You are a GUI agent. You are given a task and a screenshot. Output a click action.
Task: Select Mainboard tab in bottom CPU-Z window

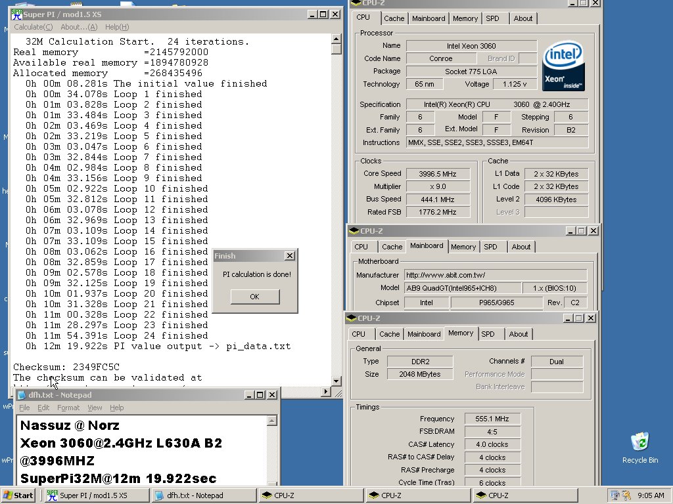click(x=424, y=334)
